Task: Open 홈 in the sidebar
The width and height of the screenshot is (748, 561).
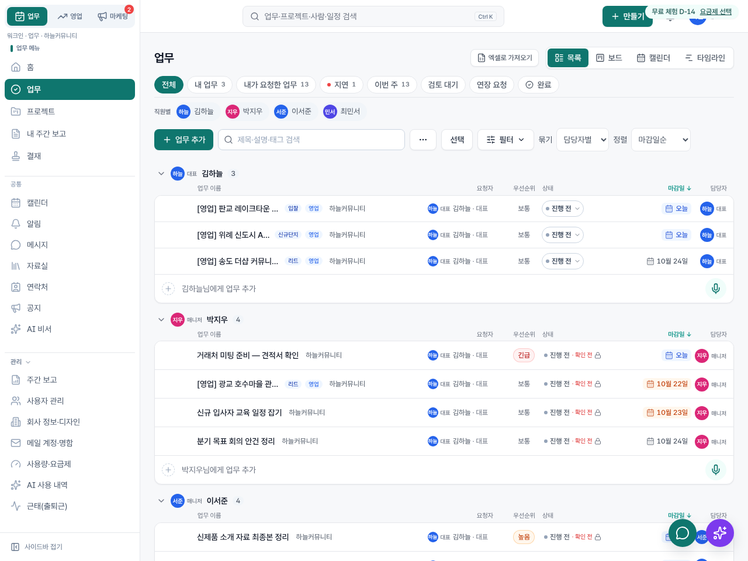Action: [70, 67]
